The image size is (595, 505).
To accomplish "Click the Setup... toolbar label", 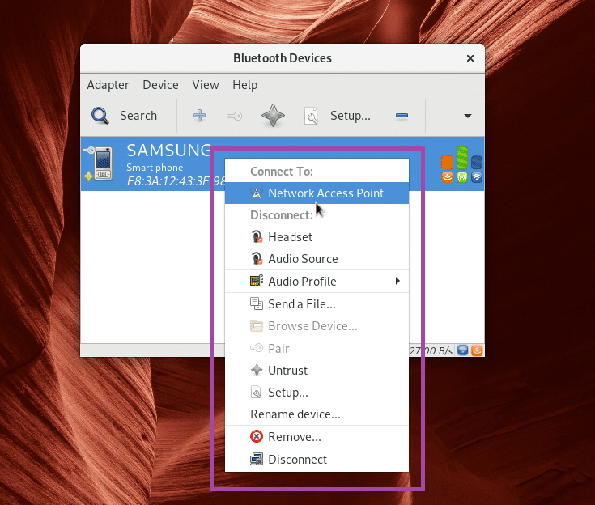I will click(x=351, y=116).
